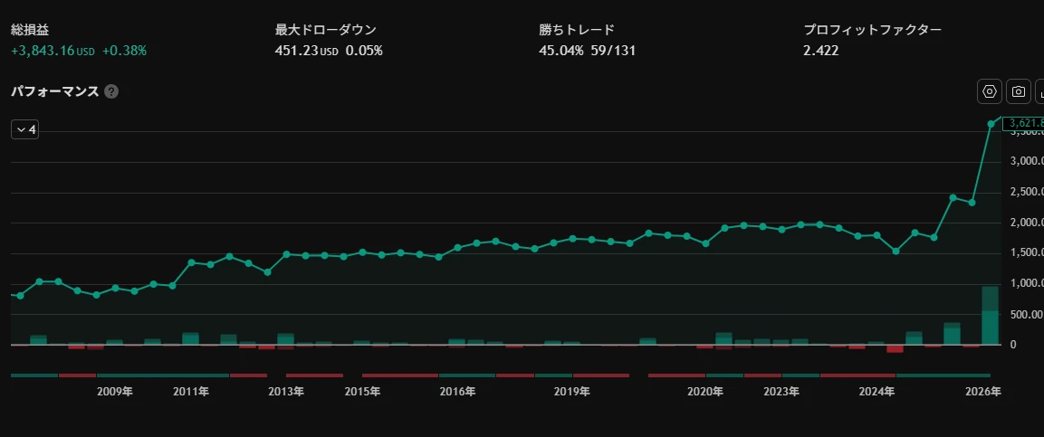The image size is (1044, 437).
Task: Open the hexagon chart settings icon
Action: point(990,91)
